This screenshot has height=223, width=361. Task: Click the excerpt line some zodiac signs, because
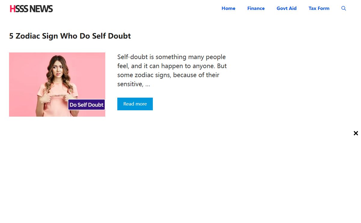(168, 75)
